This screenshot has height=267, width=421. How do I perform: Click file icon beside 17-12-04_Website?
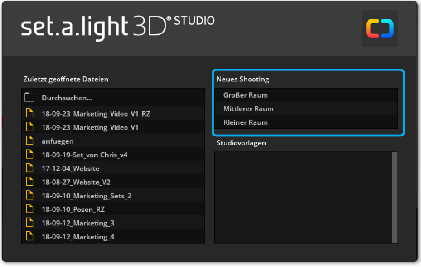pos(30,168)
